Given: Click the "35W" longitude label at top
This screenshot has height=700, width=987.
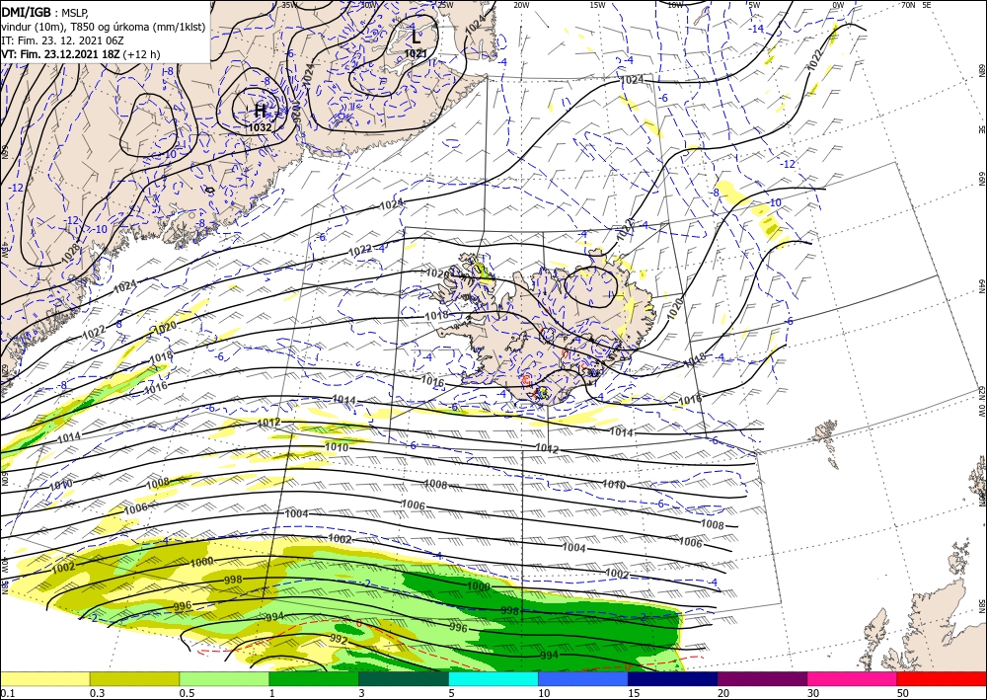Looking at the screenshot, I should pos(289,5).
